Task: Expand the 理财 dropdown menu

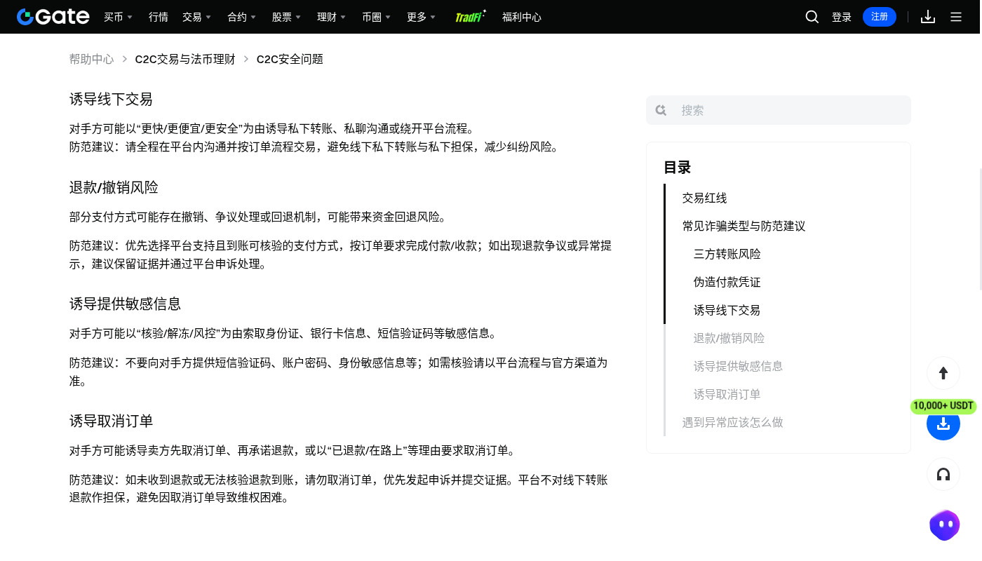Action: [331, 17]
